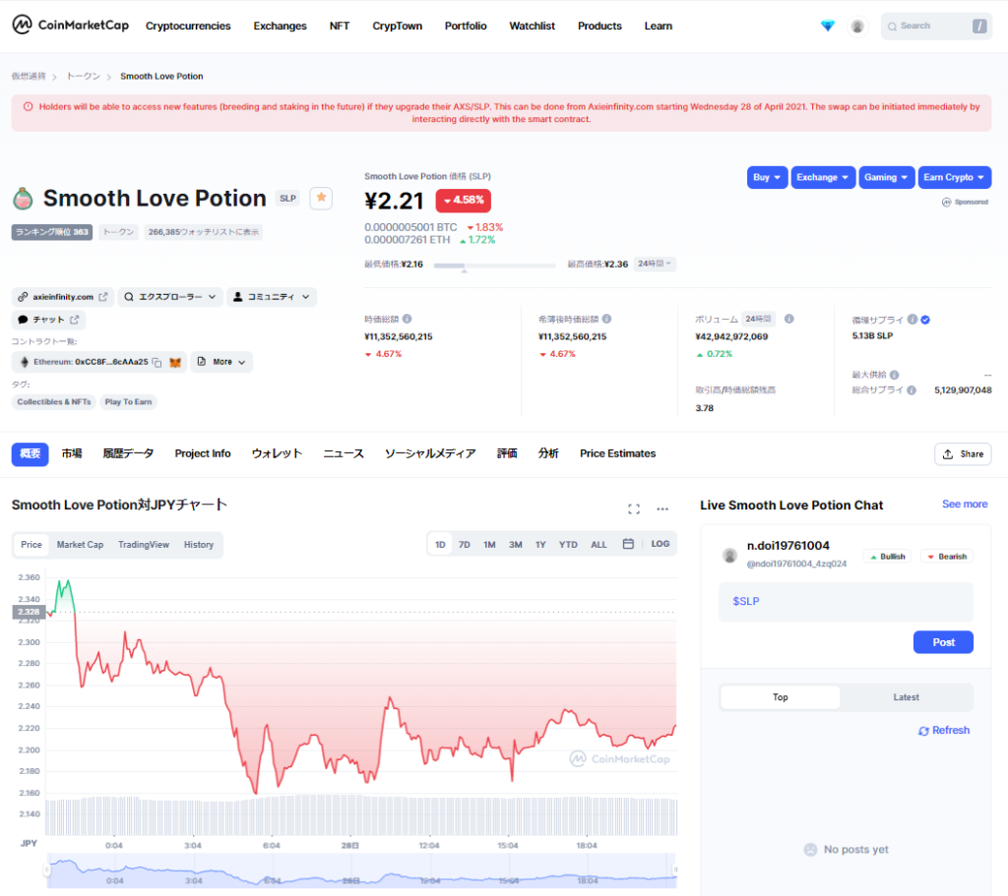
Task: Click the refresh icon in chat
Action: click(923, 731)
